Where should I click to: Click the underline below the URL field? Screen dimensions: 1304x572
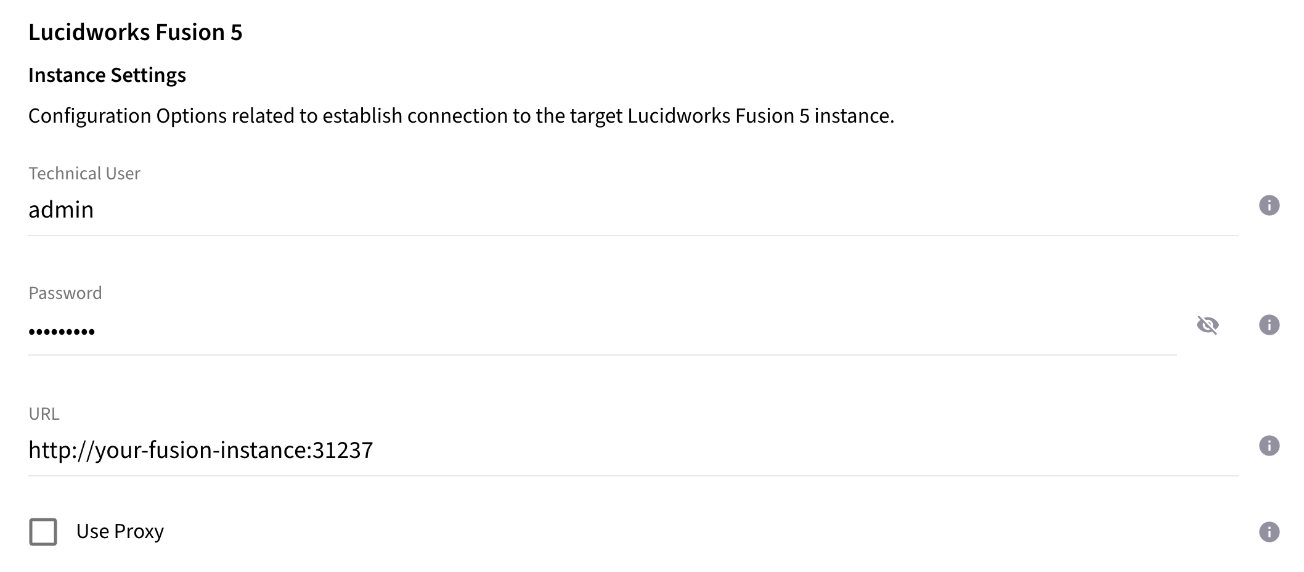click(x=616, y=475)
